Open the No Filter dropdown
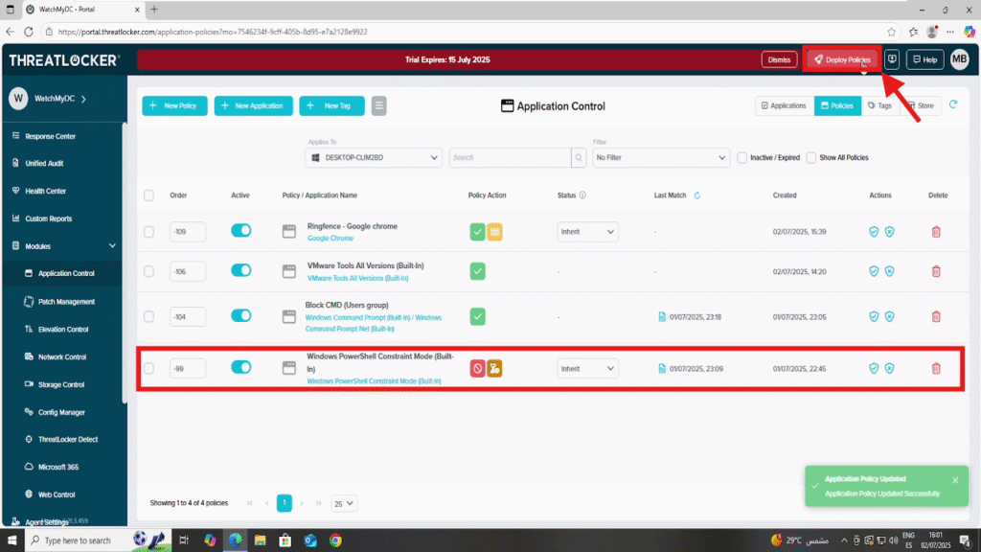This screenshot has width=981, height=552. pyautogui.click(x=661, y=158)
